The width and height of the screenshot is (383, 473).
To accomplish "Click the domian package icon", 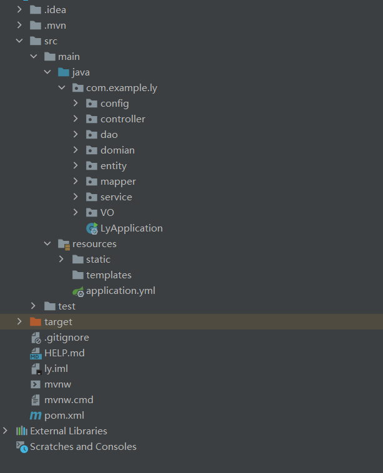I will 92,150.
